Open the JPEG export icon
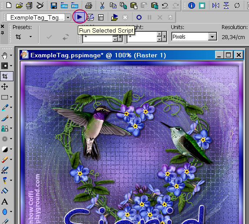 pyautogui.click(x=64, y=6)
